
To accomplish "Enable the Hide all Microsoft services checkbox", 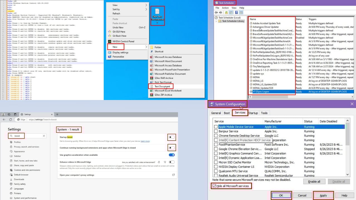I will tap(214, 186).
